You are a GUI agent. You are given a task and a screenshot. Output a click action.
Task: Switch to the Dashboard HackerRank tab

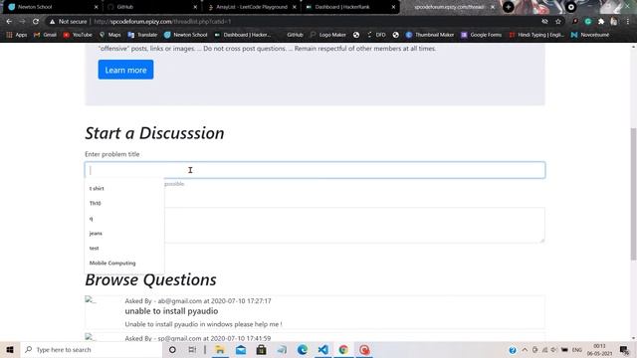pos(349,7)
